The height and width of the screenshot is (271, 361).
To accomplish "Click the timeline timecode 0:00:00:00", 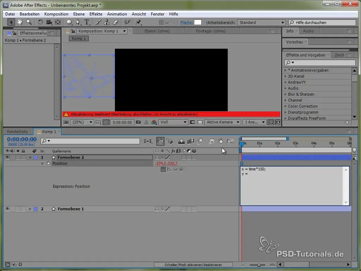I will click(22, 139).
